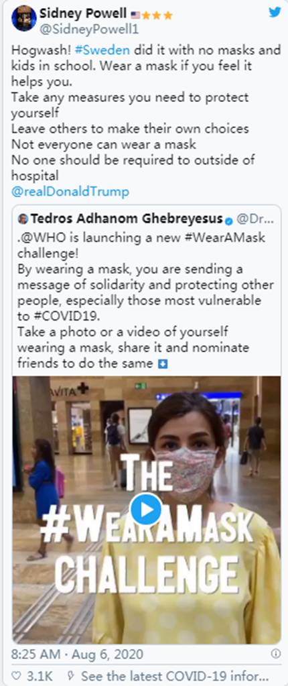Open the truncated @Dr... handle
Screen dimensions: 288x686
255,219
